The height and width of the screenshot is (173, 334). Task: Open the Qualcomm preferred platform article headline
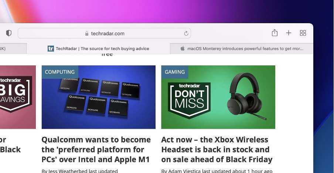(x=96, y=149)
